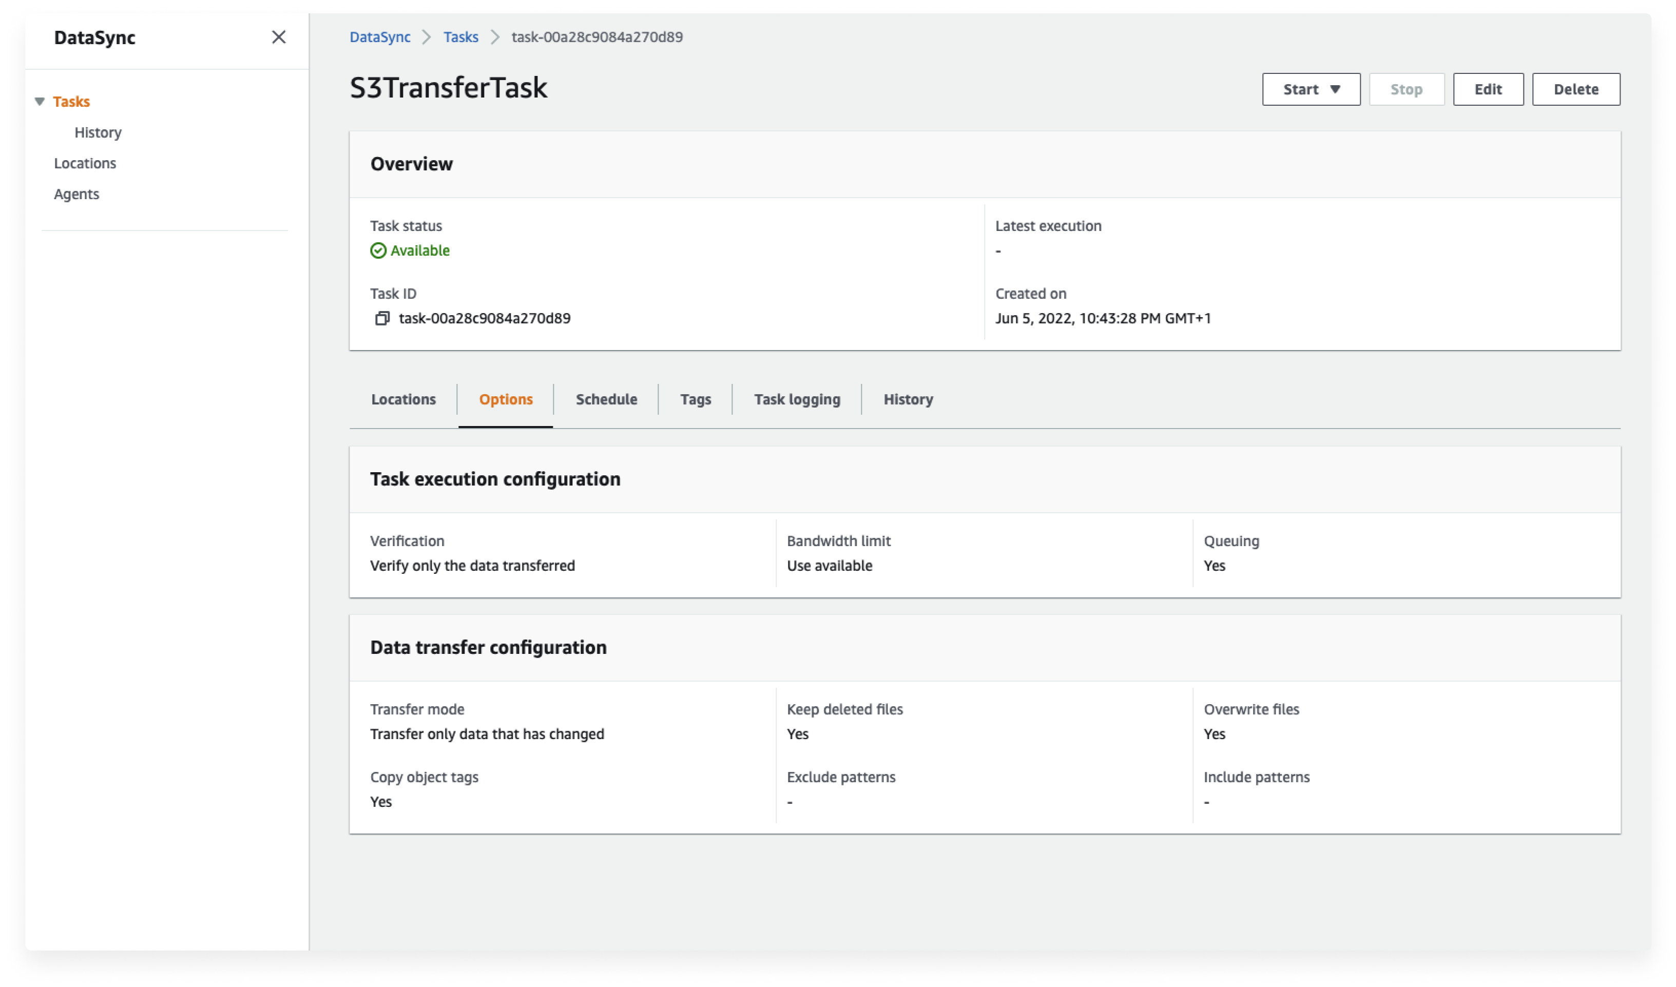
Task: Click 'Transfer only data that has changed'
Action: 487,734
